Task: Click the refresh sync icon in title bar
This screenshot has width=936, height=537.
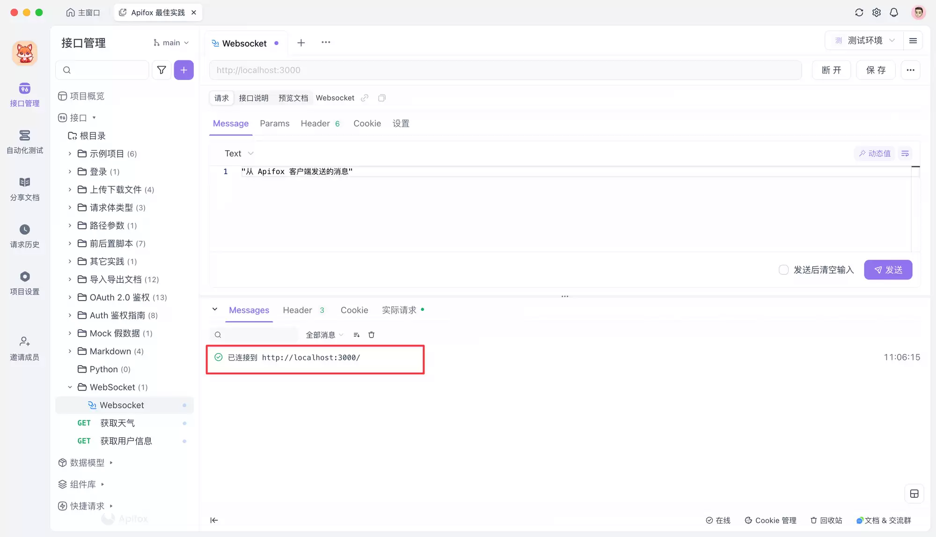Action: 859,13
